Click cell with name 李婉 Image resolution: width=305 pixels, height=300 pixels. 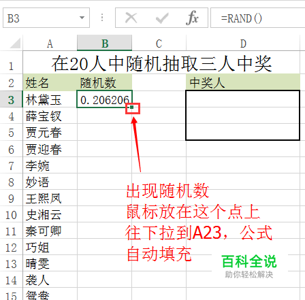tap(50, 165)
